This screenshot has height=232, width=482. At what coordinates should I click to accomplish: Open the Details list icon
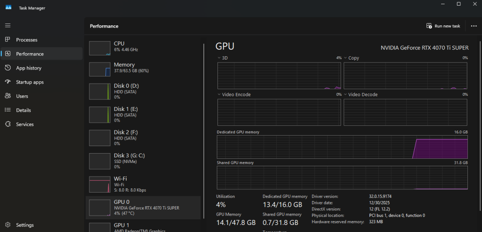point(8,110)
